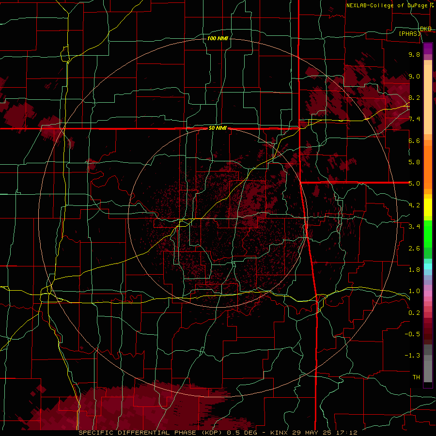
Task: Click the 4.2 legend value
Action: (x=414, y=205)
